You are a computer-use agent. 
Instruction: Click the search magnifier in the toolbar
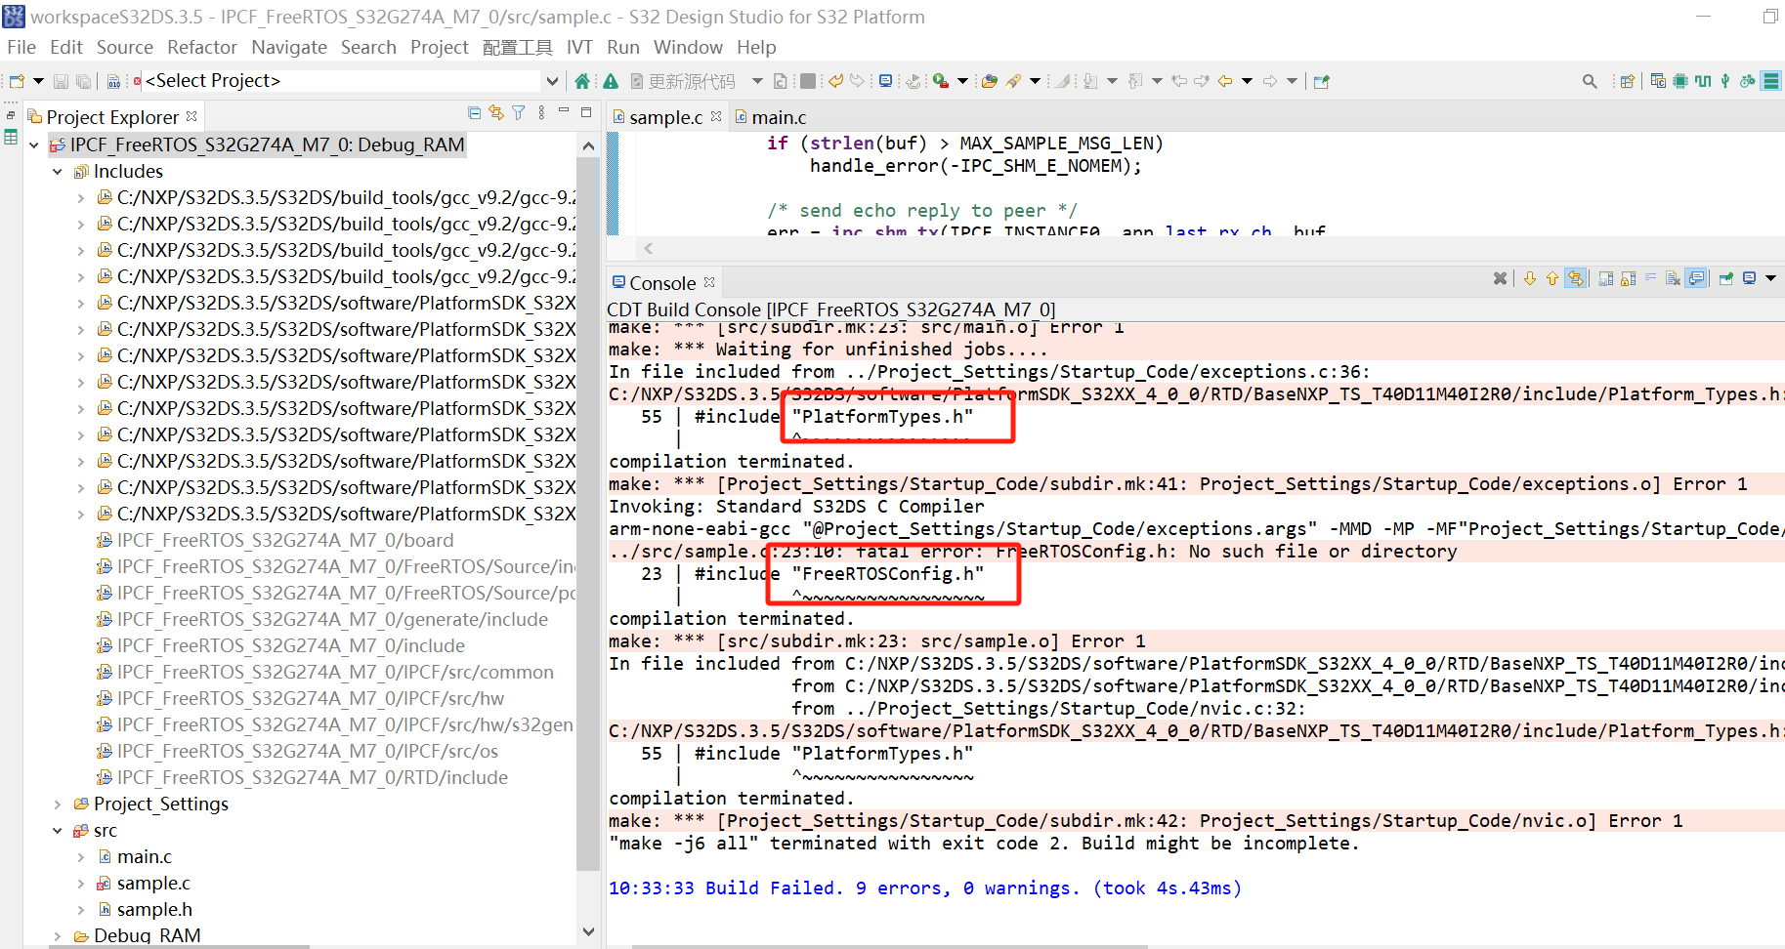[x=1590, y=80]
